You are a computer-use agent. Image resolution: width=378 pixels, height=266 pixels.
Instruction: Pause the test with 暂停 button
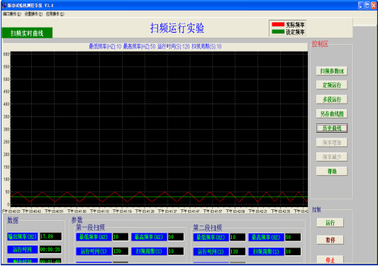pyautogui.click(x=330, y=240)
